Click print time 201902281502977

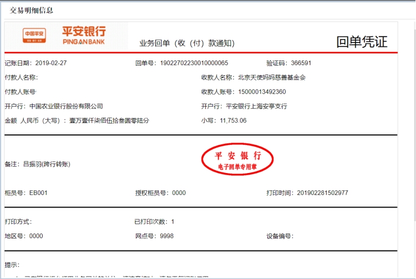[x=322, y=193]
